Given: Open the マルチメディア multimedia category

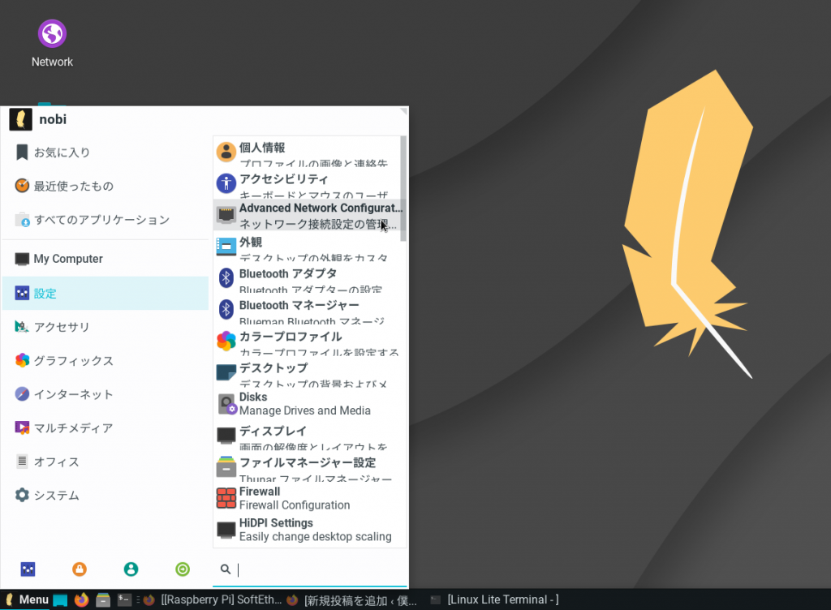Looking at the screenshot, I should (105, 427).
